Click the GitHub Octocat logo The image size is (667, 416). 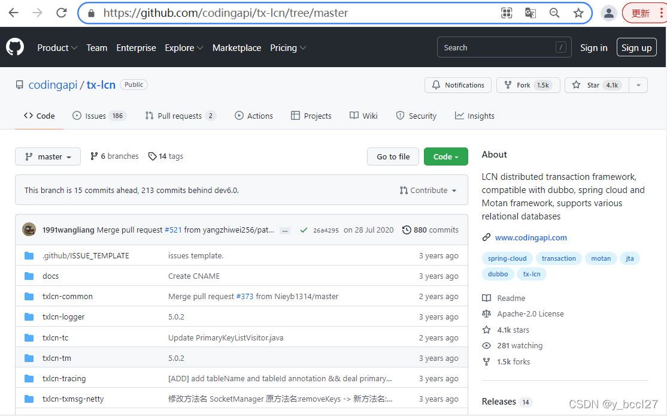15,47
